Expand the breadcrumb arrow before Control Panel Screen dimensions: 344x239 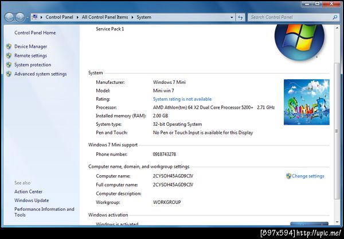[41, 17]
